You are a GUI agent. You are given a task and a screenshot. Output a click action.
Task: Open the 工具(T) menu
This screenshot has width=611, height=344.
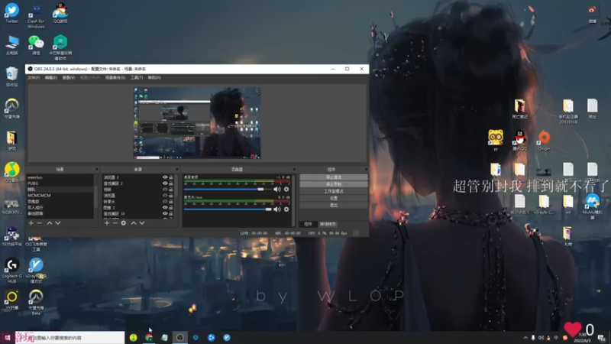(x=137, y=78)
